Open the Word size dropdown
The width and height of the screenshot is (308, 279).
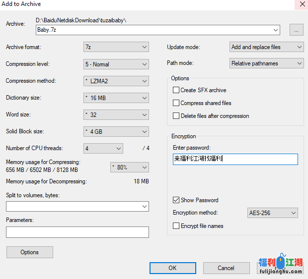[x=116, y=114]
